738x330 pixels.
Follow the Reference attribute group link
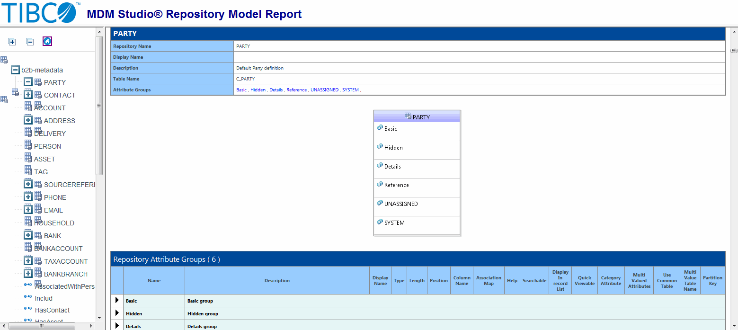[x=296, y=89]
